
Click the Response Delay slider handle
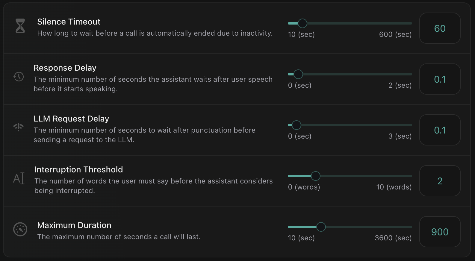[298, 74]
